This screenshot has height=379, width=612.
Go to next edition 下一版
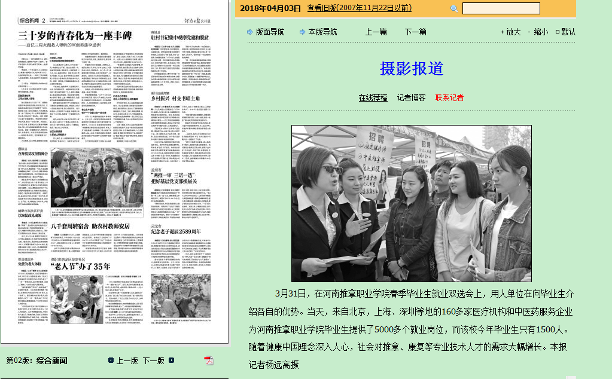click(x=153, y=360)
